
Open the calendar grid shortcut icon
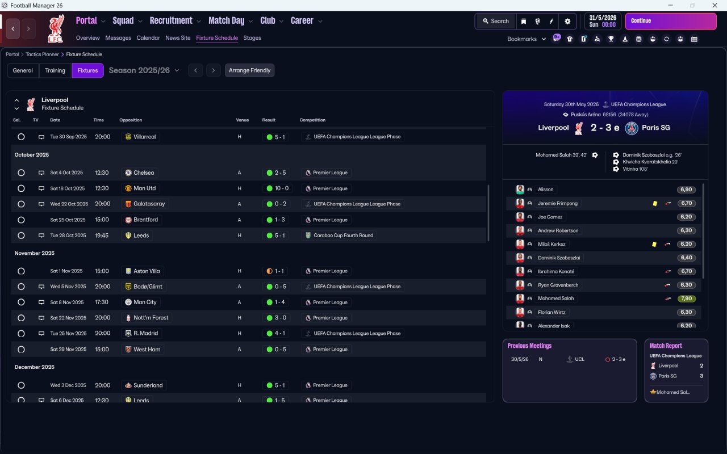pyautogui.click(x=694, y=39)
